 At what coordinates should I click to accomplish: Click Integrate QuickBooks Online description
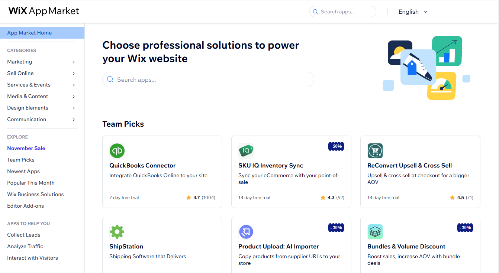coord(158,175)
